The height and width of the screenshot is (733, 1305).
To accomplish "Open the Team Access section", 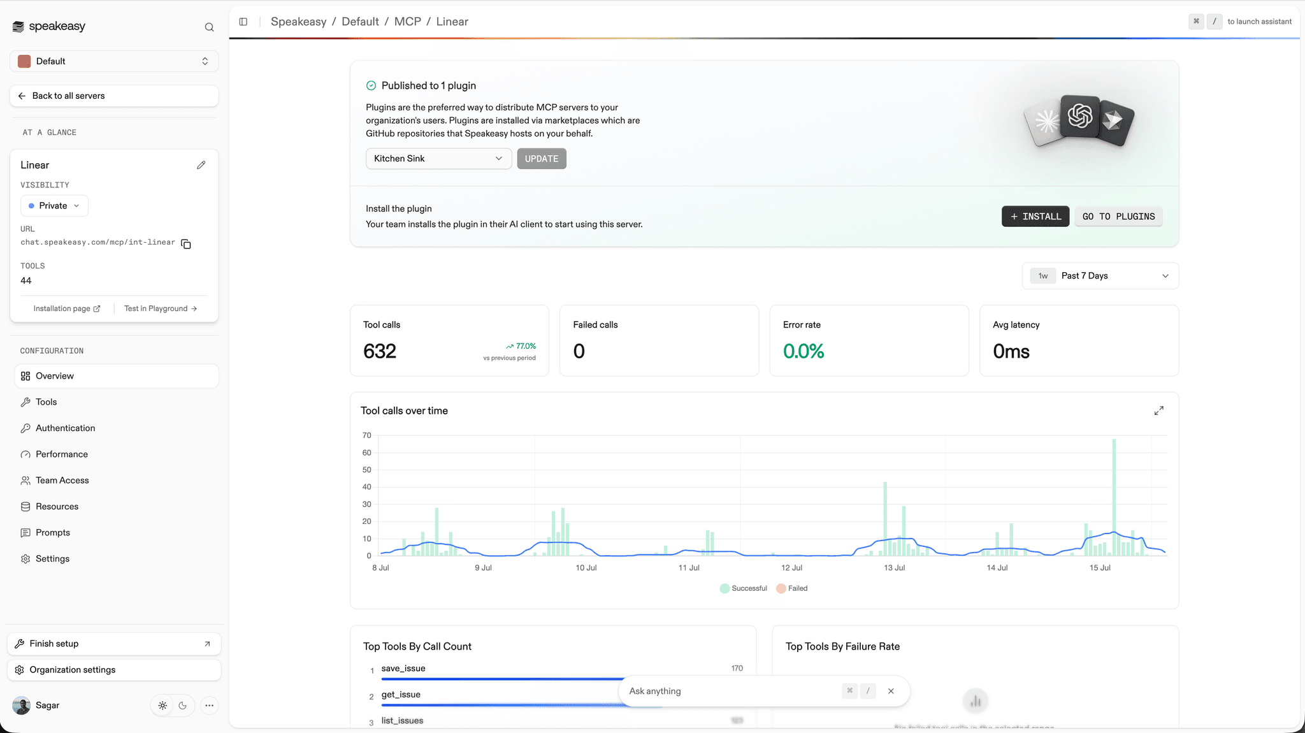I will pos(117,481).
